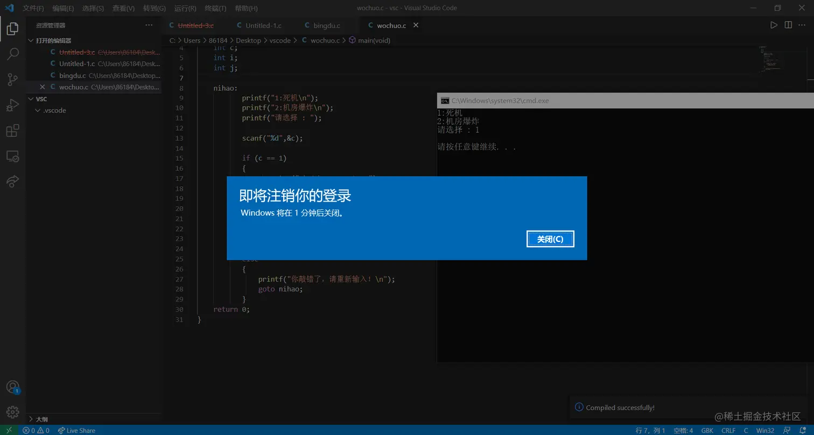
Task: Change indentation via 空格: 4
Action: click(x=683, y=430)
